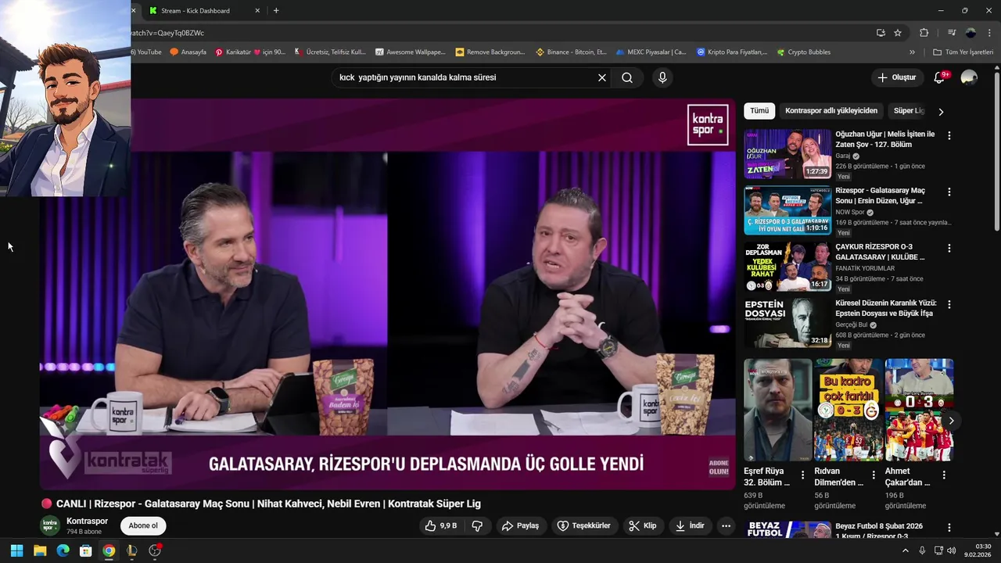Select the Süper Lig filter chip
The image size is (1001, 563).
click(x=909, y=111)
